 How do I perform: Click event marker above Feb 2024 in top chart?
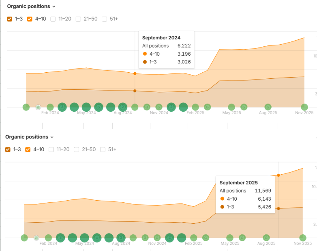pyautogui.click(x=50, y=107)
